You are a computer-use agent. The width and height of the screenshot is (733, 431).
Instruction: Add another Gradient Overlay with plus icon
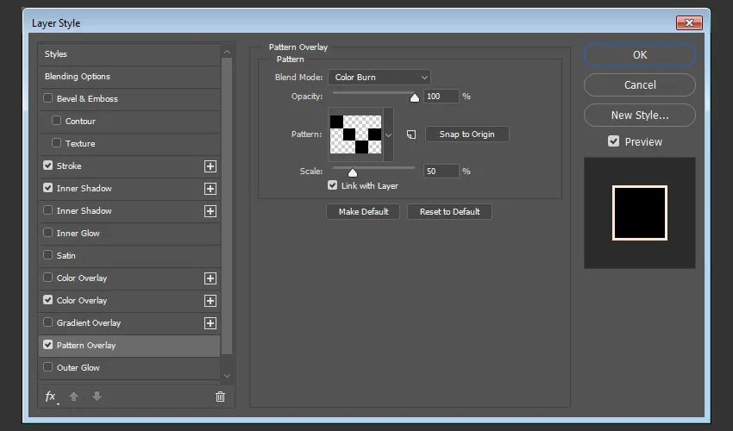pos(210,323)
